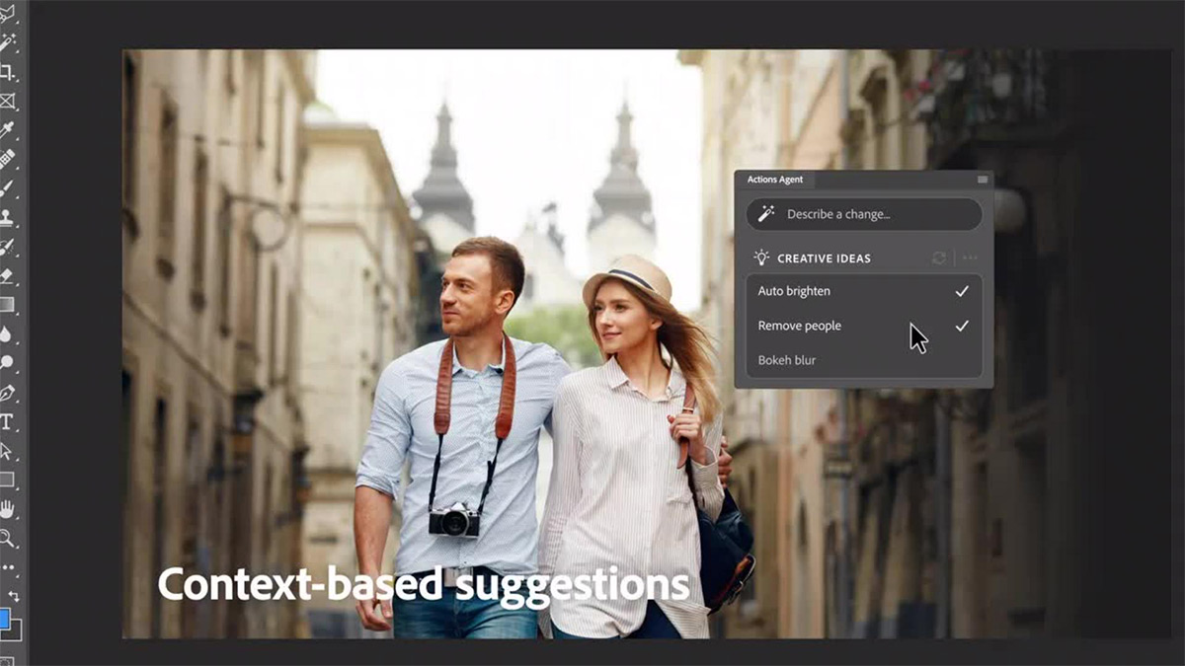
Task: Select the Zoom tool in toolbar
Action: [8, 538]
